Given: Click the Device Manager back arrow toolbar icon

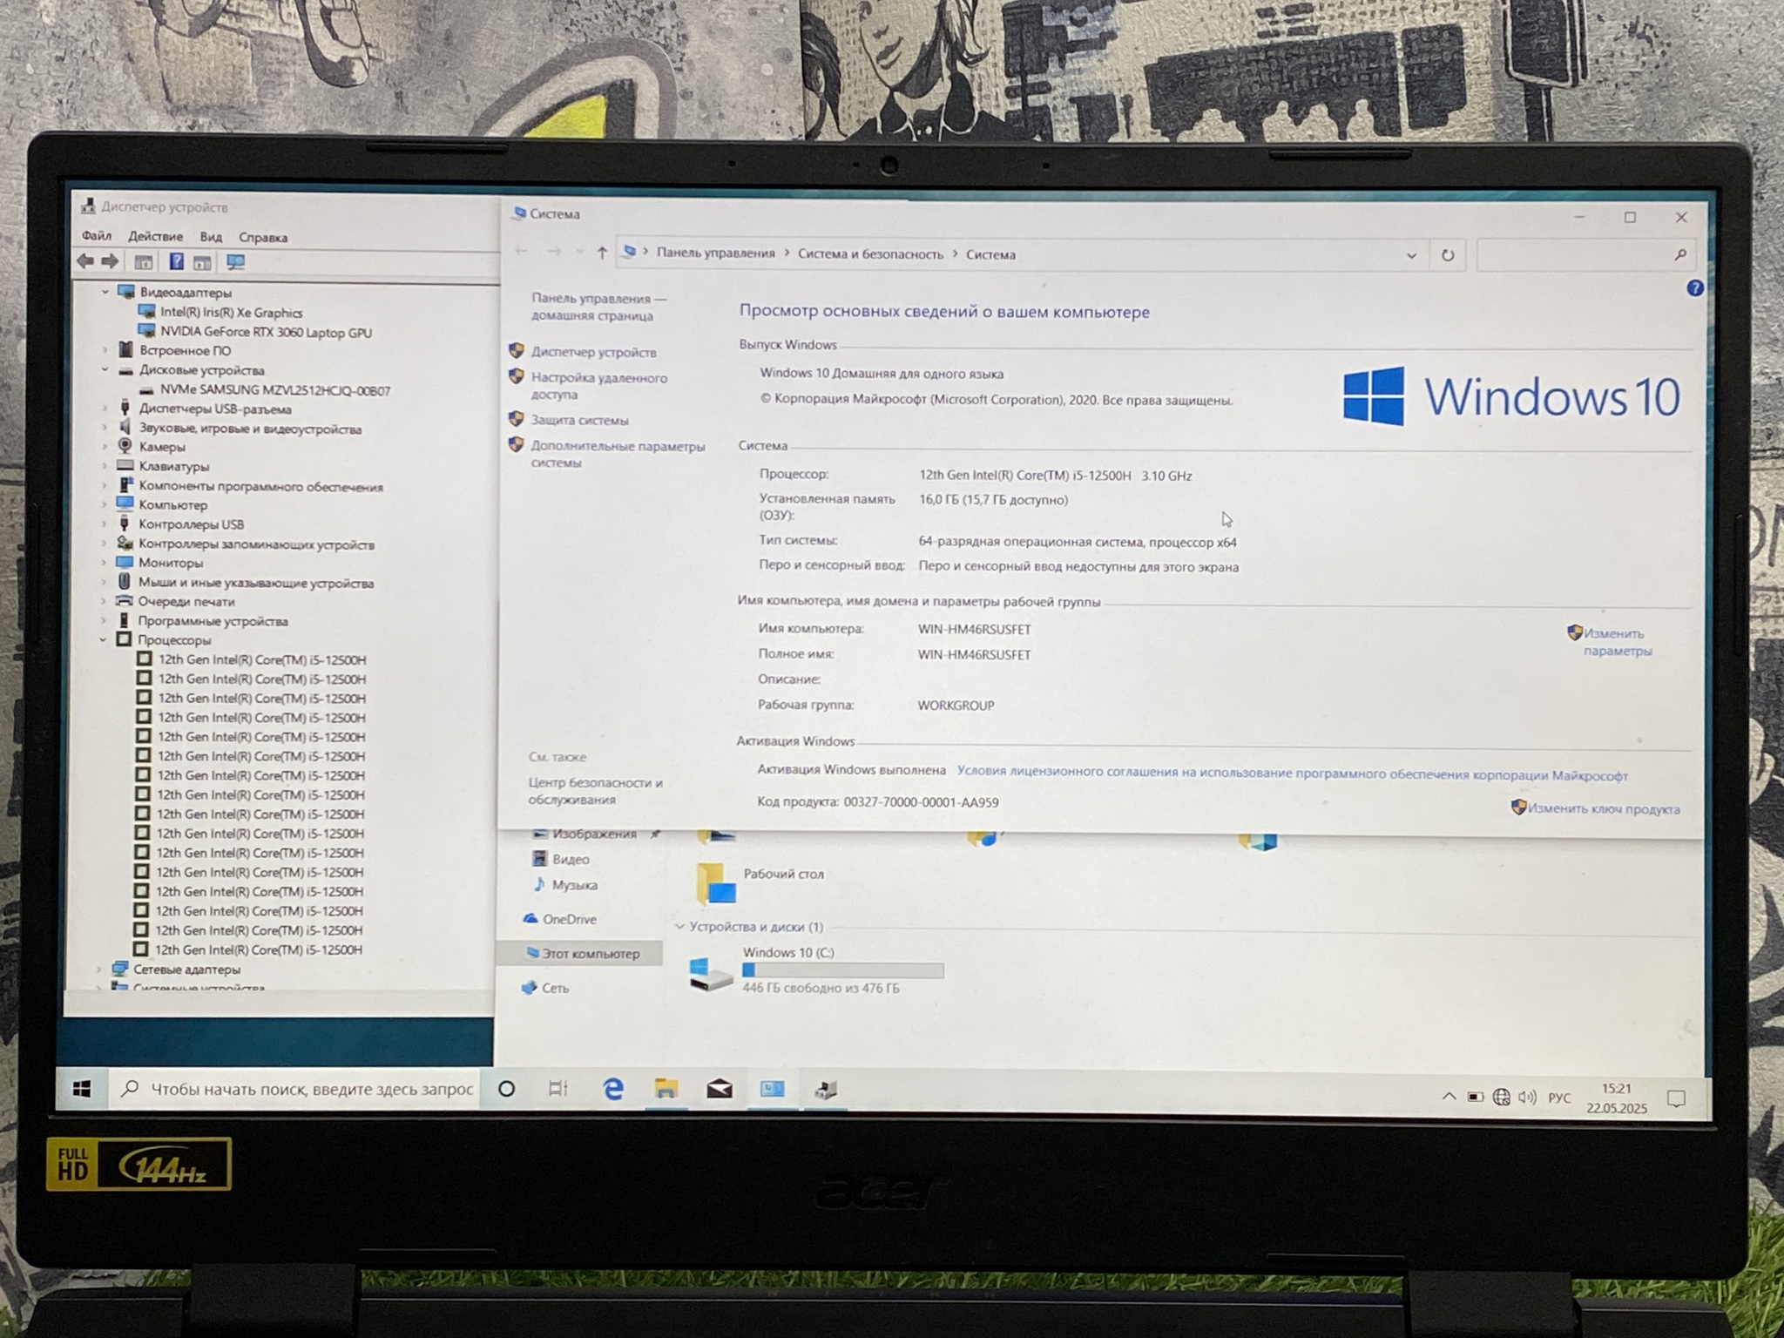Looking at the screenshot, I should tap(85, 261).
